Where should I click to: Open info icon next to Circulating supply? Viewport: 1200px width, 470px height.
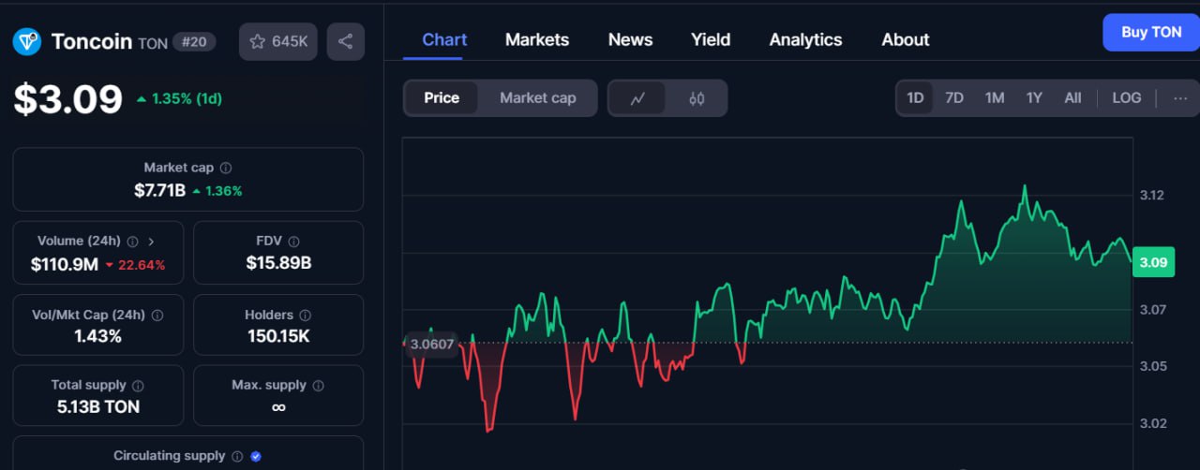[236, 456]
